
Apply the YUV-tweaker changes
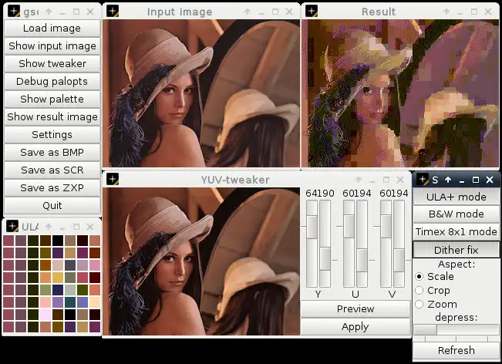355,326
